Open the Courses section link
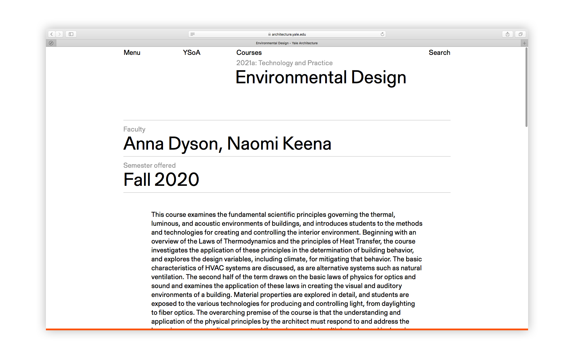The width and height of the screenshot is (574, 359). (x=249, y=53)
